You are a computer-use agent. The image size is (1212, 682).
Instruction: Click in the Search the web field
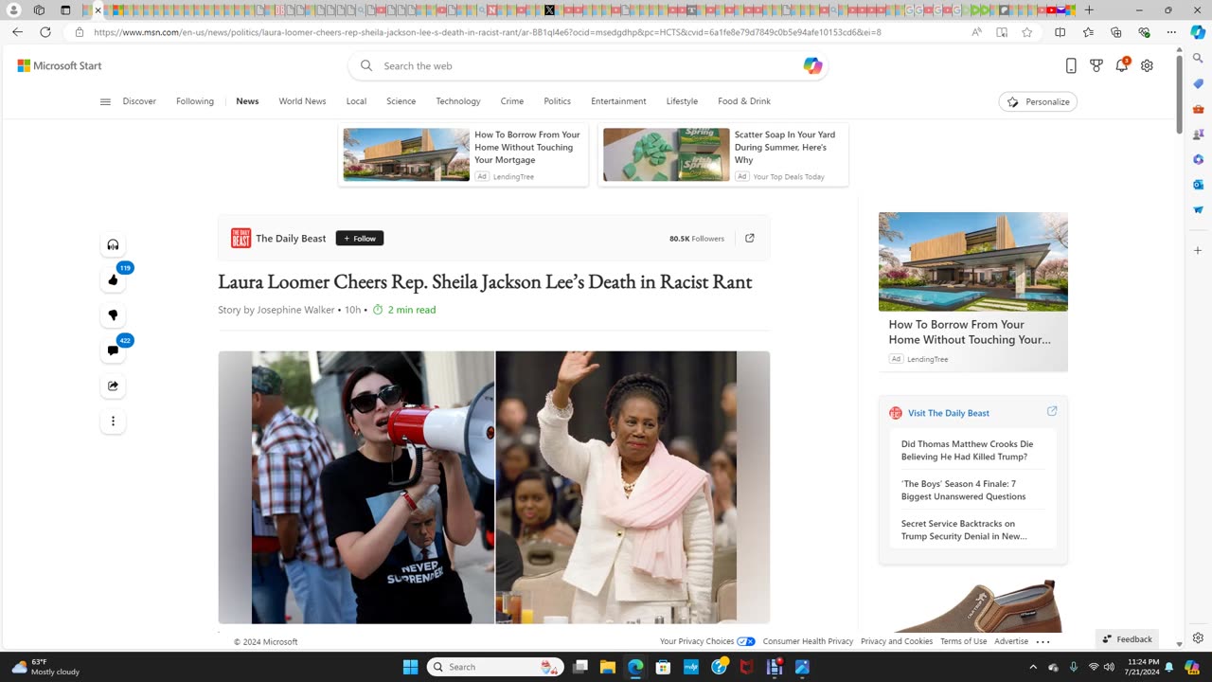(x=587, y=65)
